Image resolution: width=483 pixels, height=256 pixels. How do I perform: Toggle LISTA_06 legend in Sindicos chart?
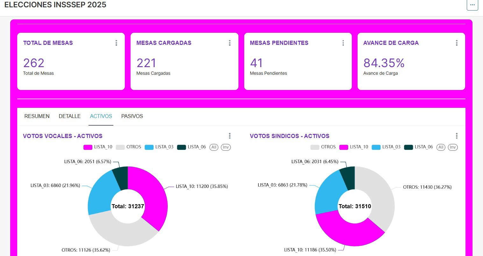(418, 147)
